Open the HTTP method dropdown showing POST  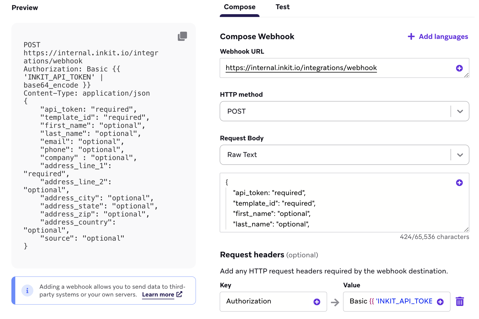344,111
